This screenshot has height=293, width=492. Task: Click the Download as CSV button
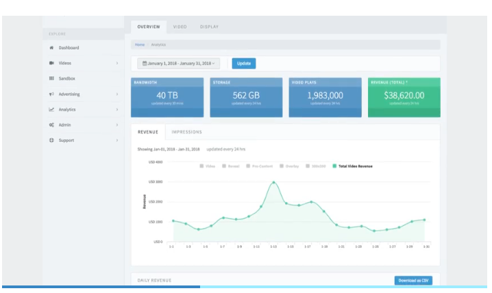click(413, 281)
